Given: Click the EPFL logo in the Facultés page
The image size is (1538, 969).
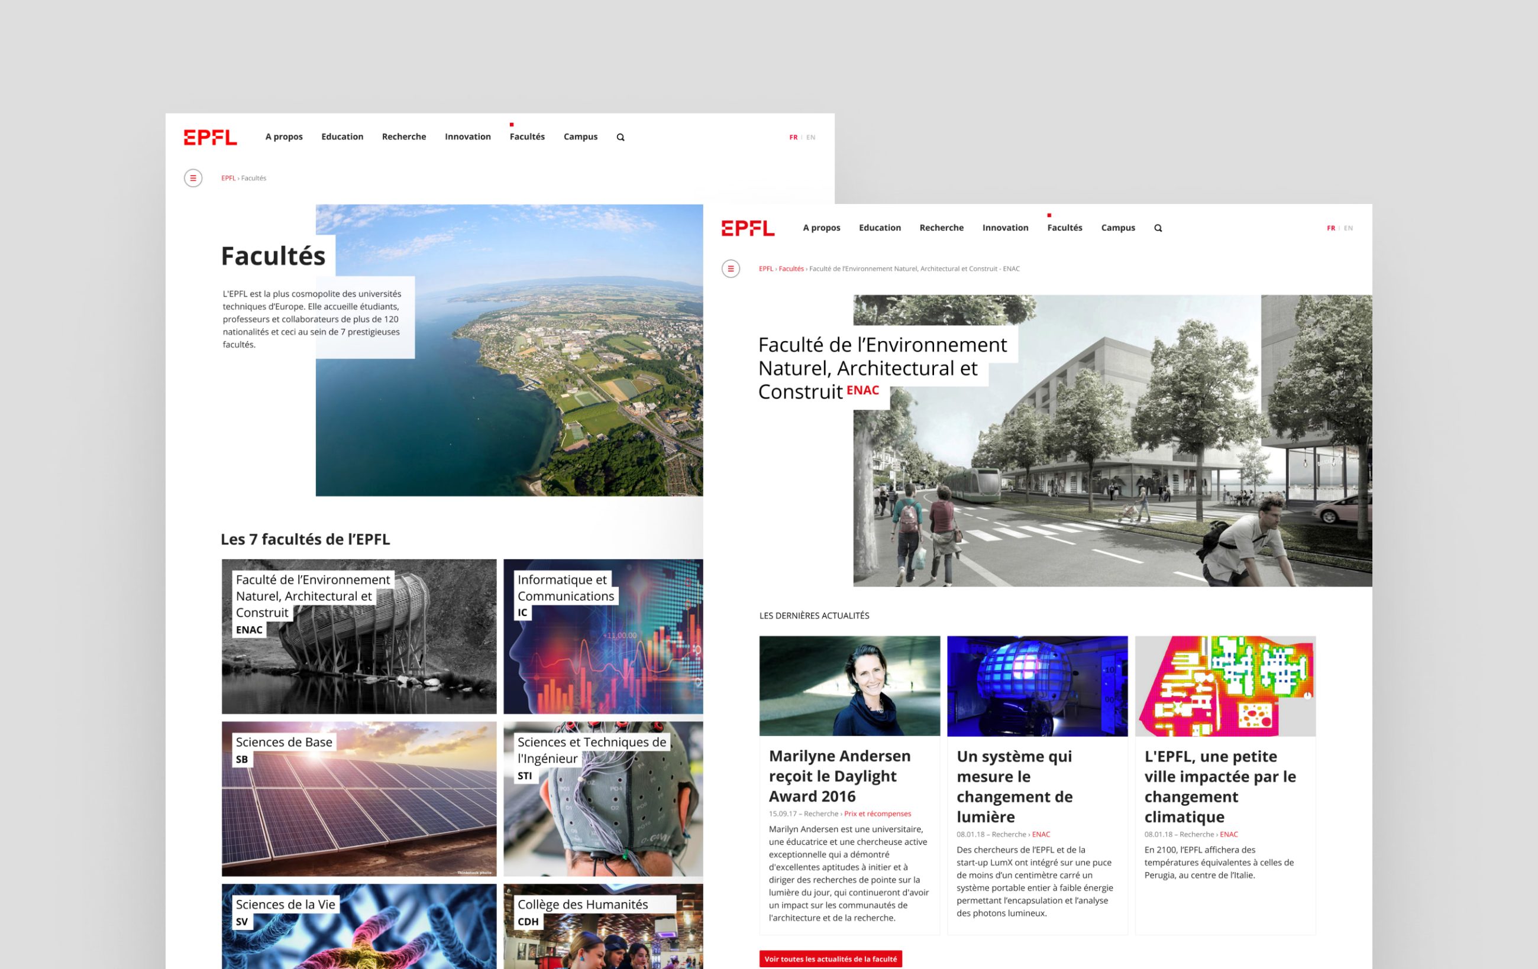Looking at the screenshot, I should click(210, 137).
